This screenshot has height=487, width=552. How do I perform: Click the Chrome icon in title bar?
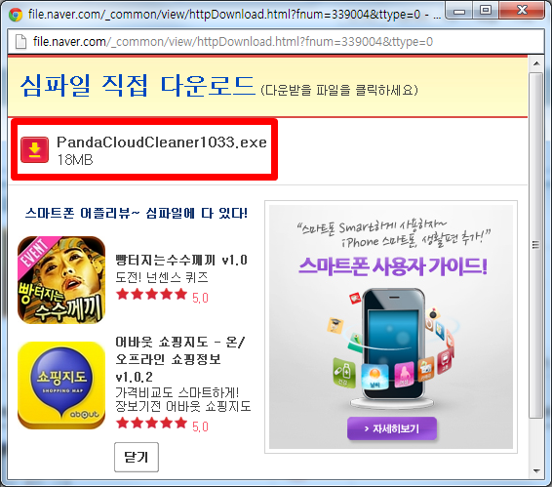(x=16, y=15)
